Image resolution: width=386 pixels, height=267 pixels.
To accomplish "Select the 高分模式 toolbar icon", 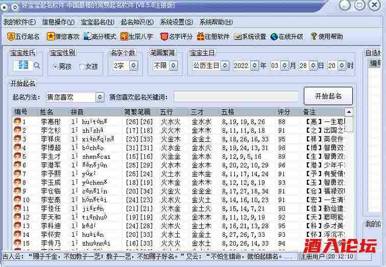I will click(x=87, y=37).
